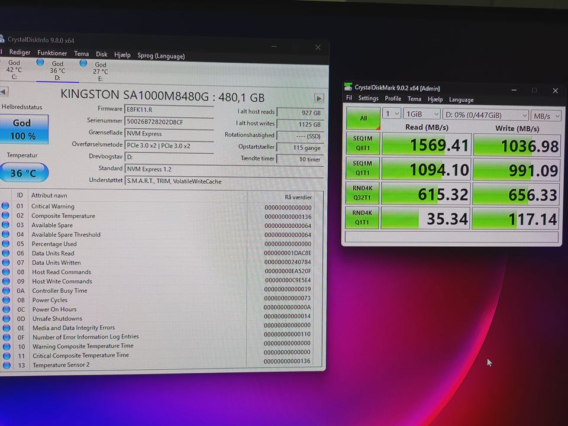Click the Firmware field E8FK11.R
568x426 pixels.
[169, 109]
